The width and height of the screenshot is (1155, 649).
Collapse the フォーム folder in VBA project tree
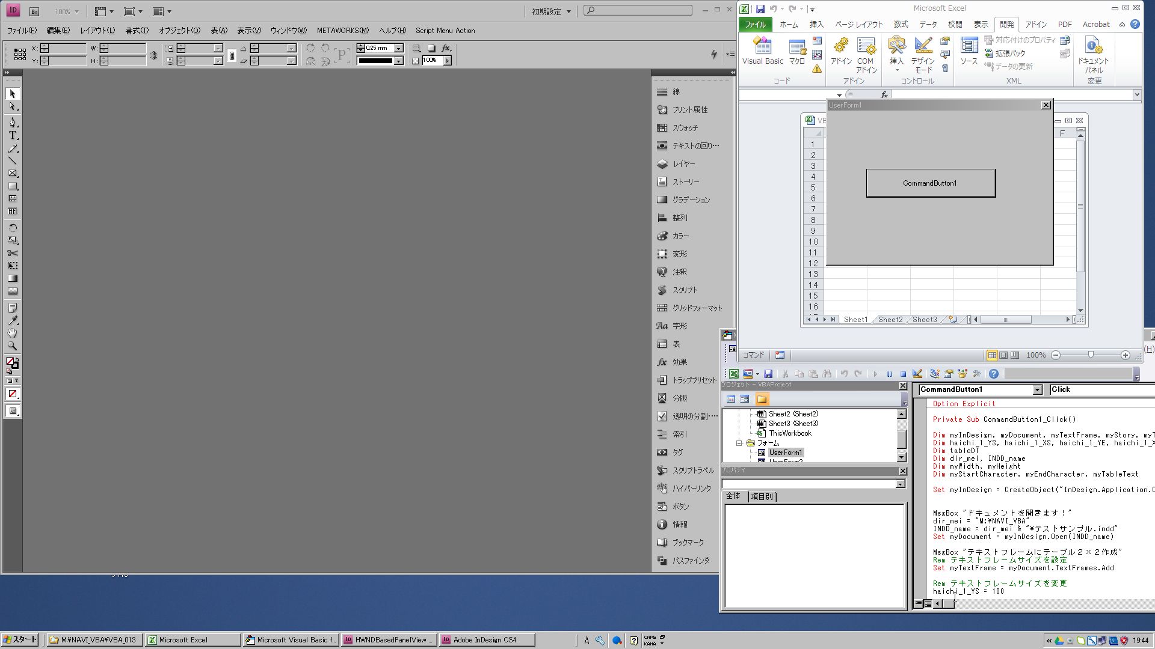click(739, 443)
